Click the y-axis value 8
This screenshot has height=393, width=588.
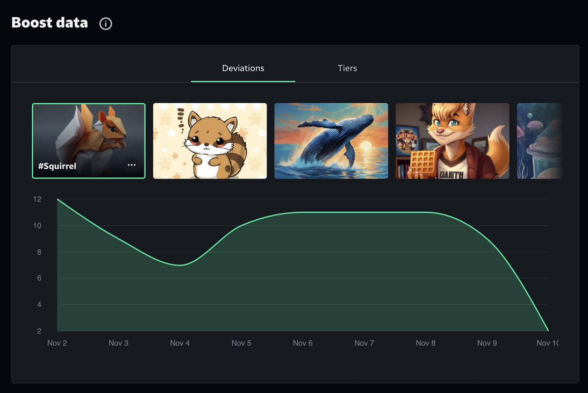pyautogui.click(x=39, y=252)
